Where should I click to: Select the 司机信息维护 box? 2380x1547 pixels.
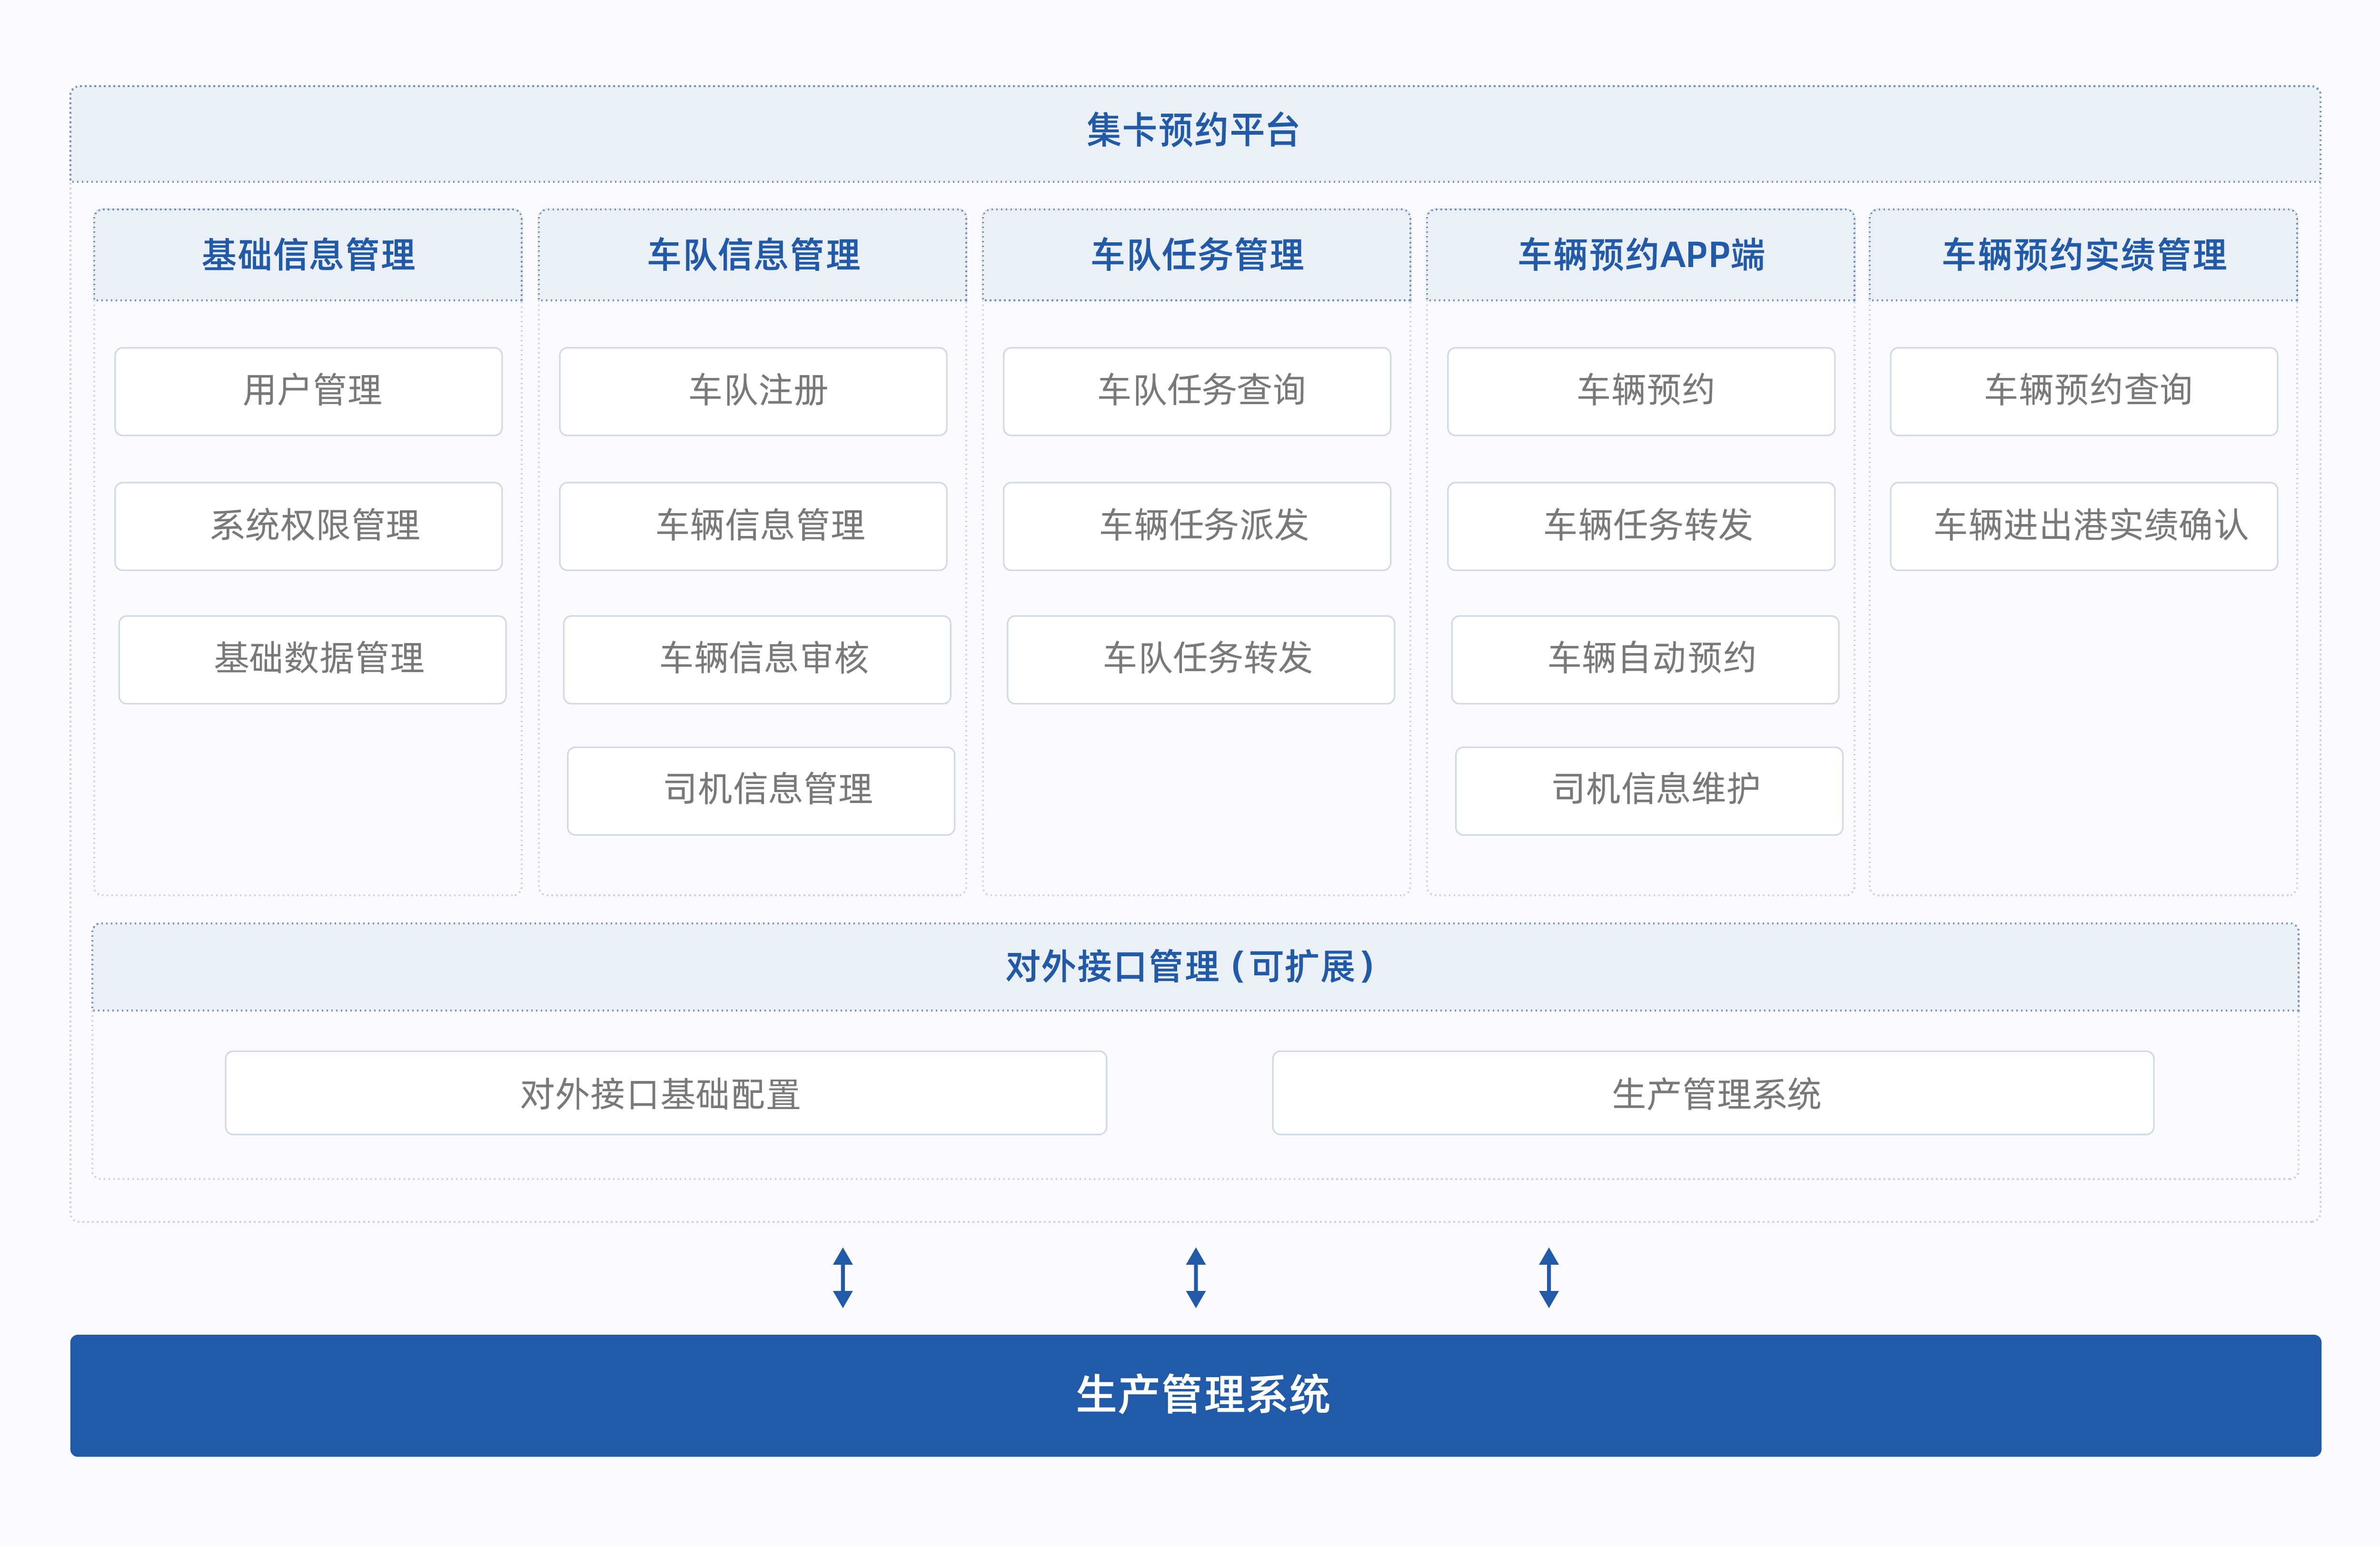pyautogui.click(x=1649, y=790)
